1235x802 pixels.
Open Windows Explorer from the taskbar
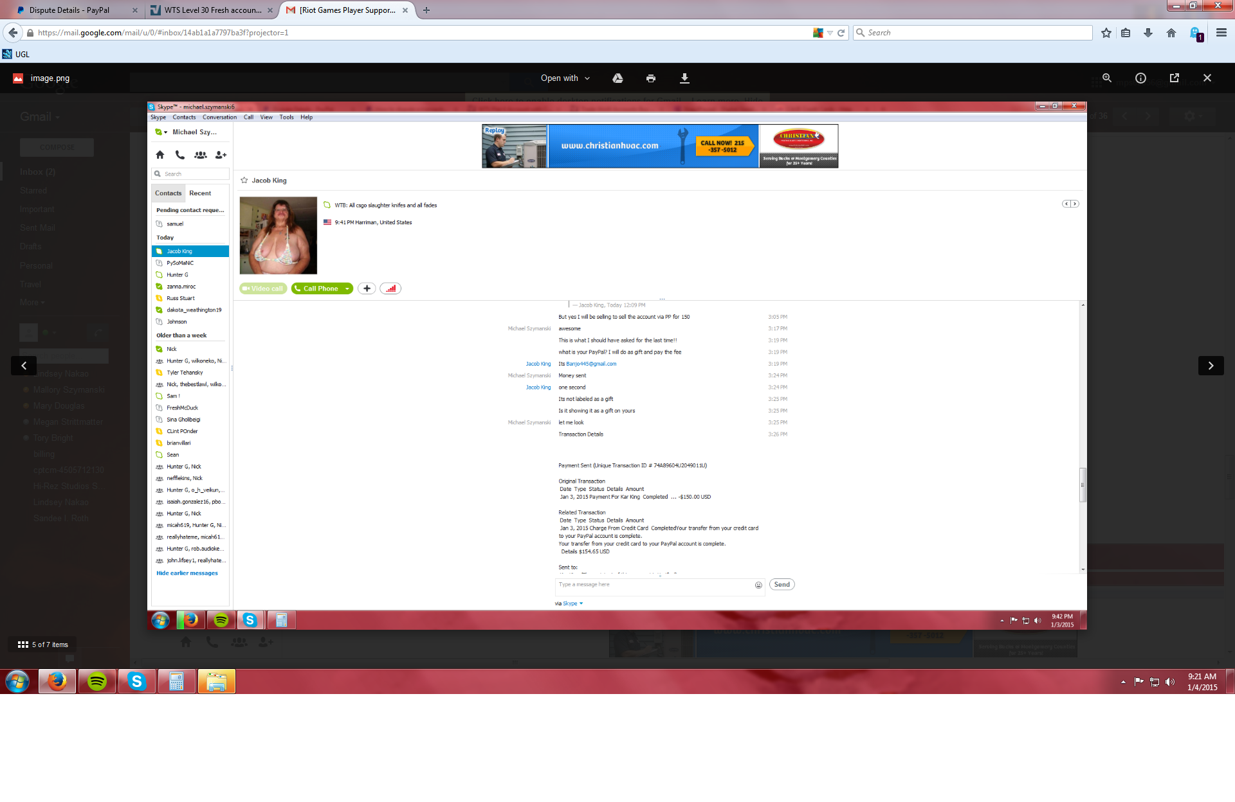(x=217, y=681)
